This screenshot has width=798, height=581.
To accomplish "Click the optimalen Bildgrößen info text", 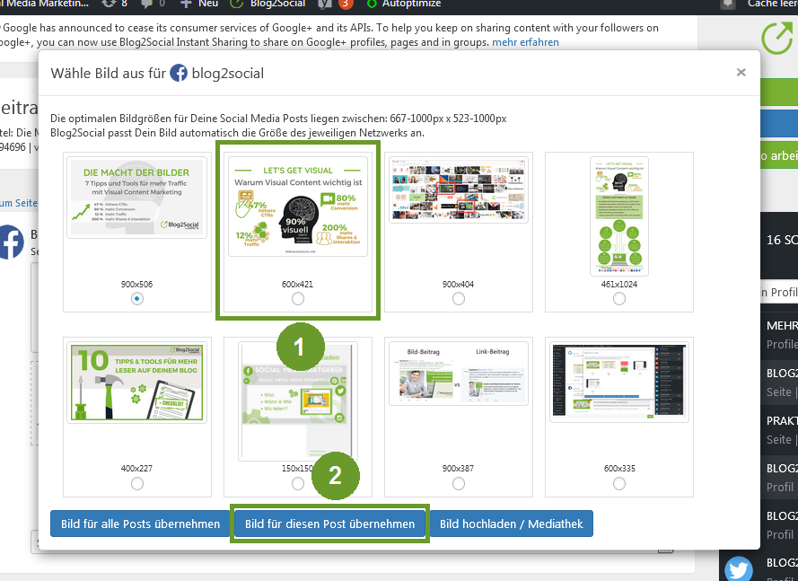I will point(278,119).
